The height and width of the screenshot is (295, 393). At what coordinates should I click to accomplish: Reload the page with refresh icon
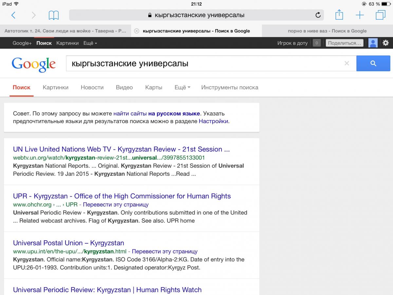tap(318, 15)
